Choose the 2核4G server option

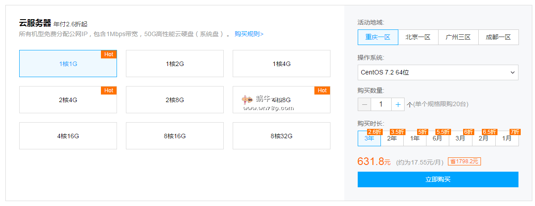point(68,100)
